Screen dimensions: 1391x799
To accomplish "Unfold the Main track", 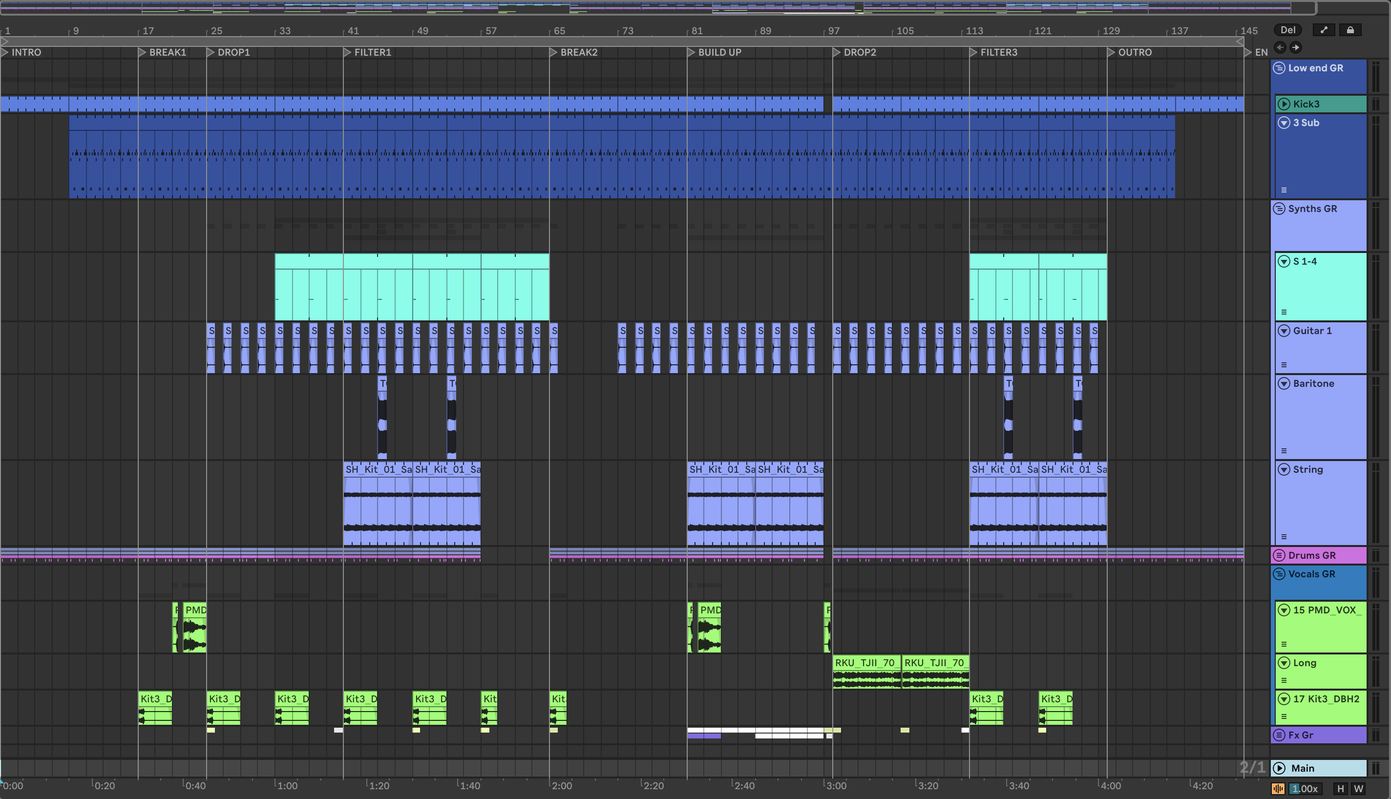I will [x=1279, y=768].
